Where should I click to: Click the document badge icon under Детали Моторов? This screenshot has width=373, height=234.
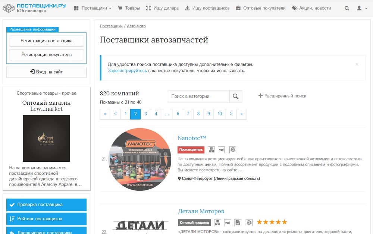tap(237, 222)
